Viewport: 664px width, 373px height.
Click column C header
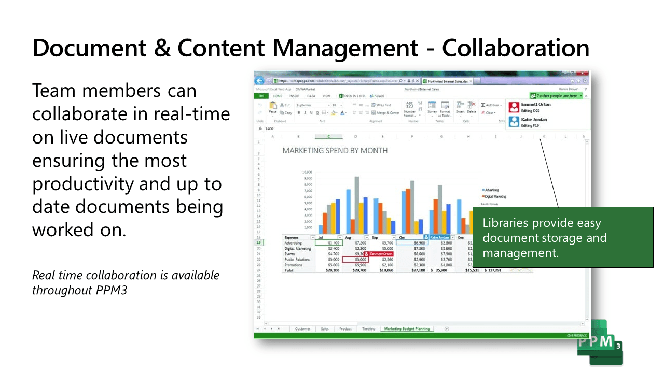coord(329,136)
